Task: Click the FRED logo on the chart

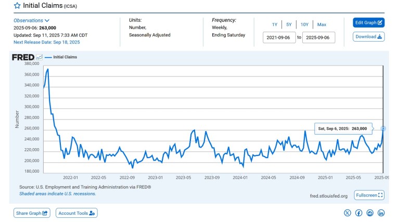Action: pyautogui.click(x=23, y=57)
